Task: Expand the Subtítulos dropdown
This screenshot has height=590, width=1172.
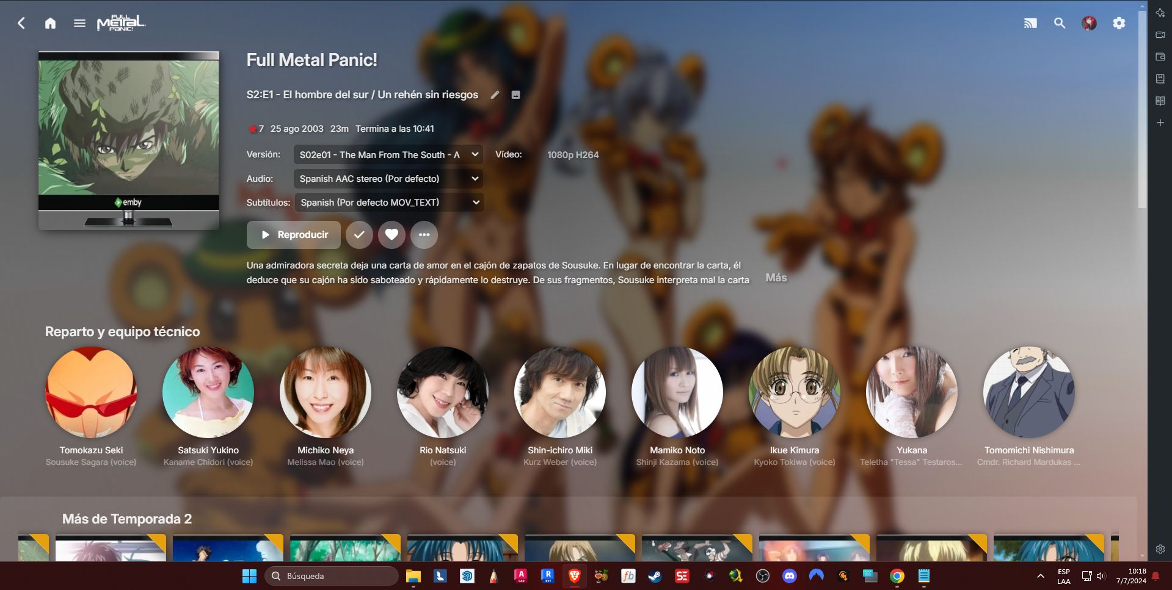Action: click(390, 203)
